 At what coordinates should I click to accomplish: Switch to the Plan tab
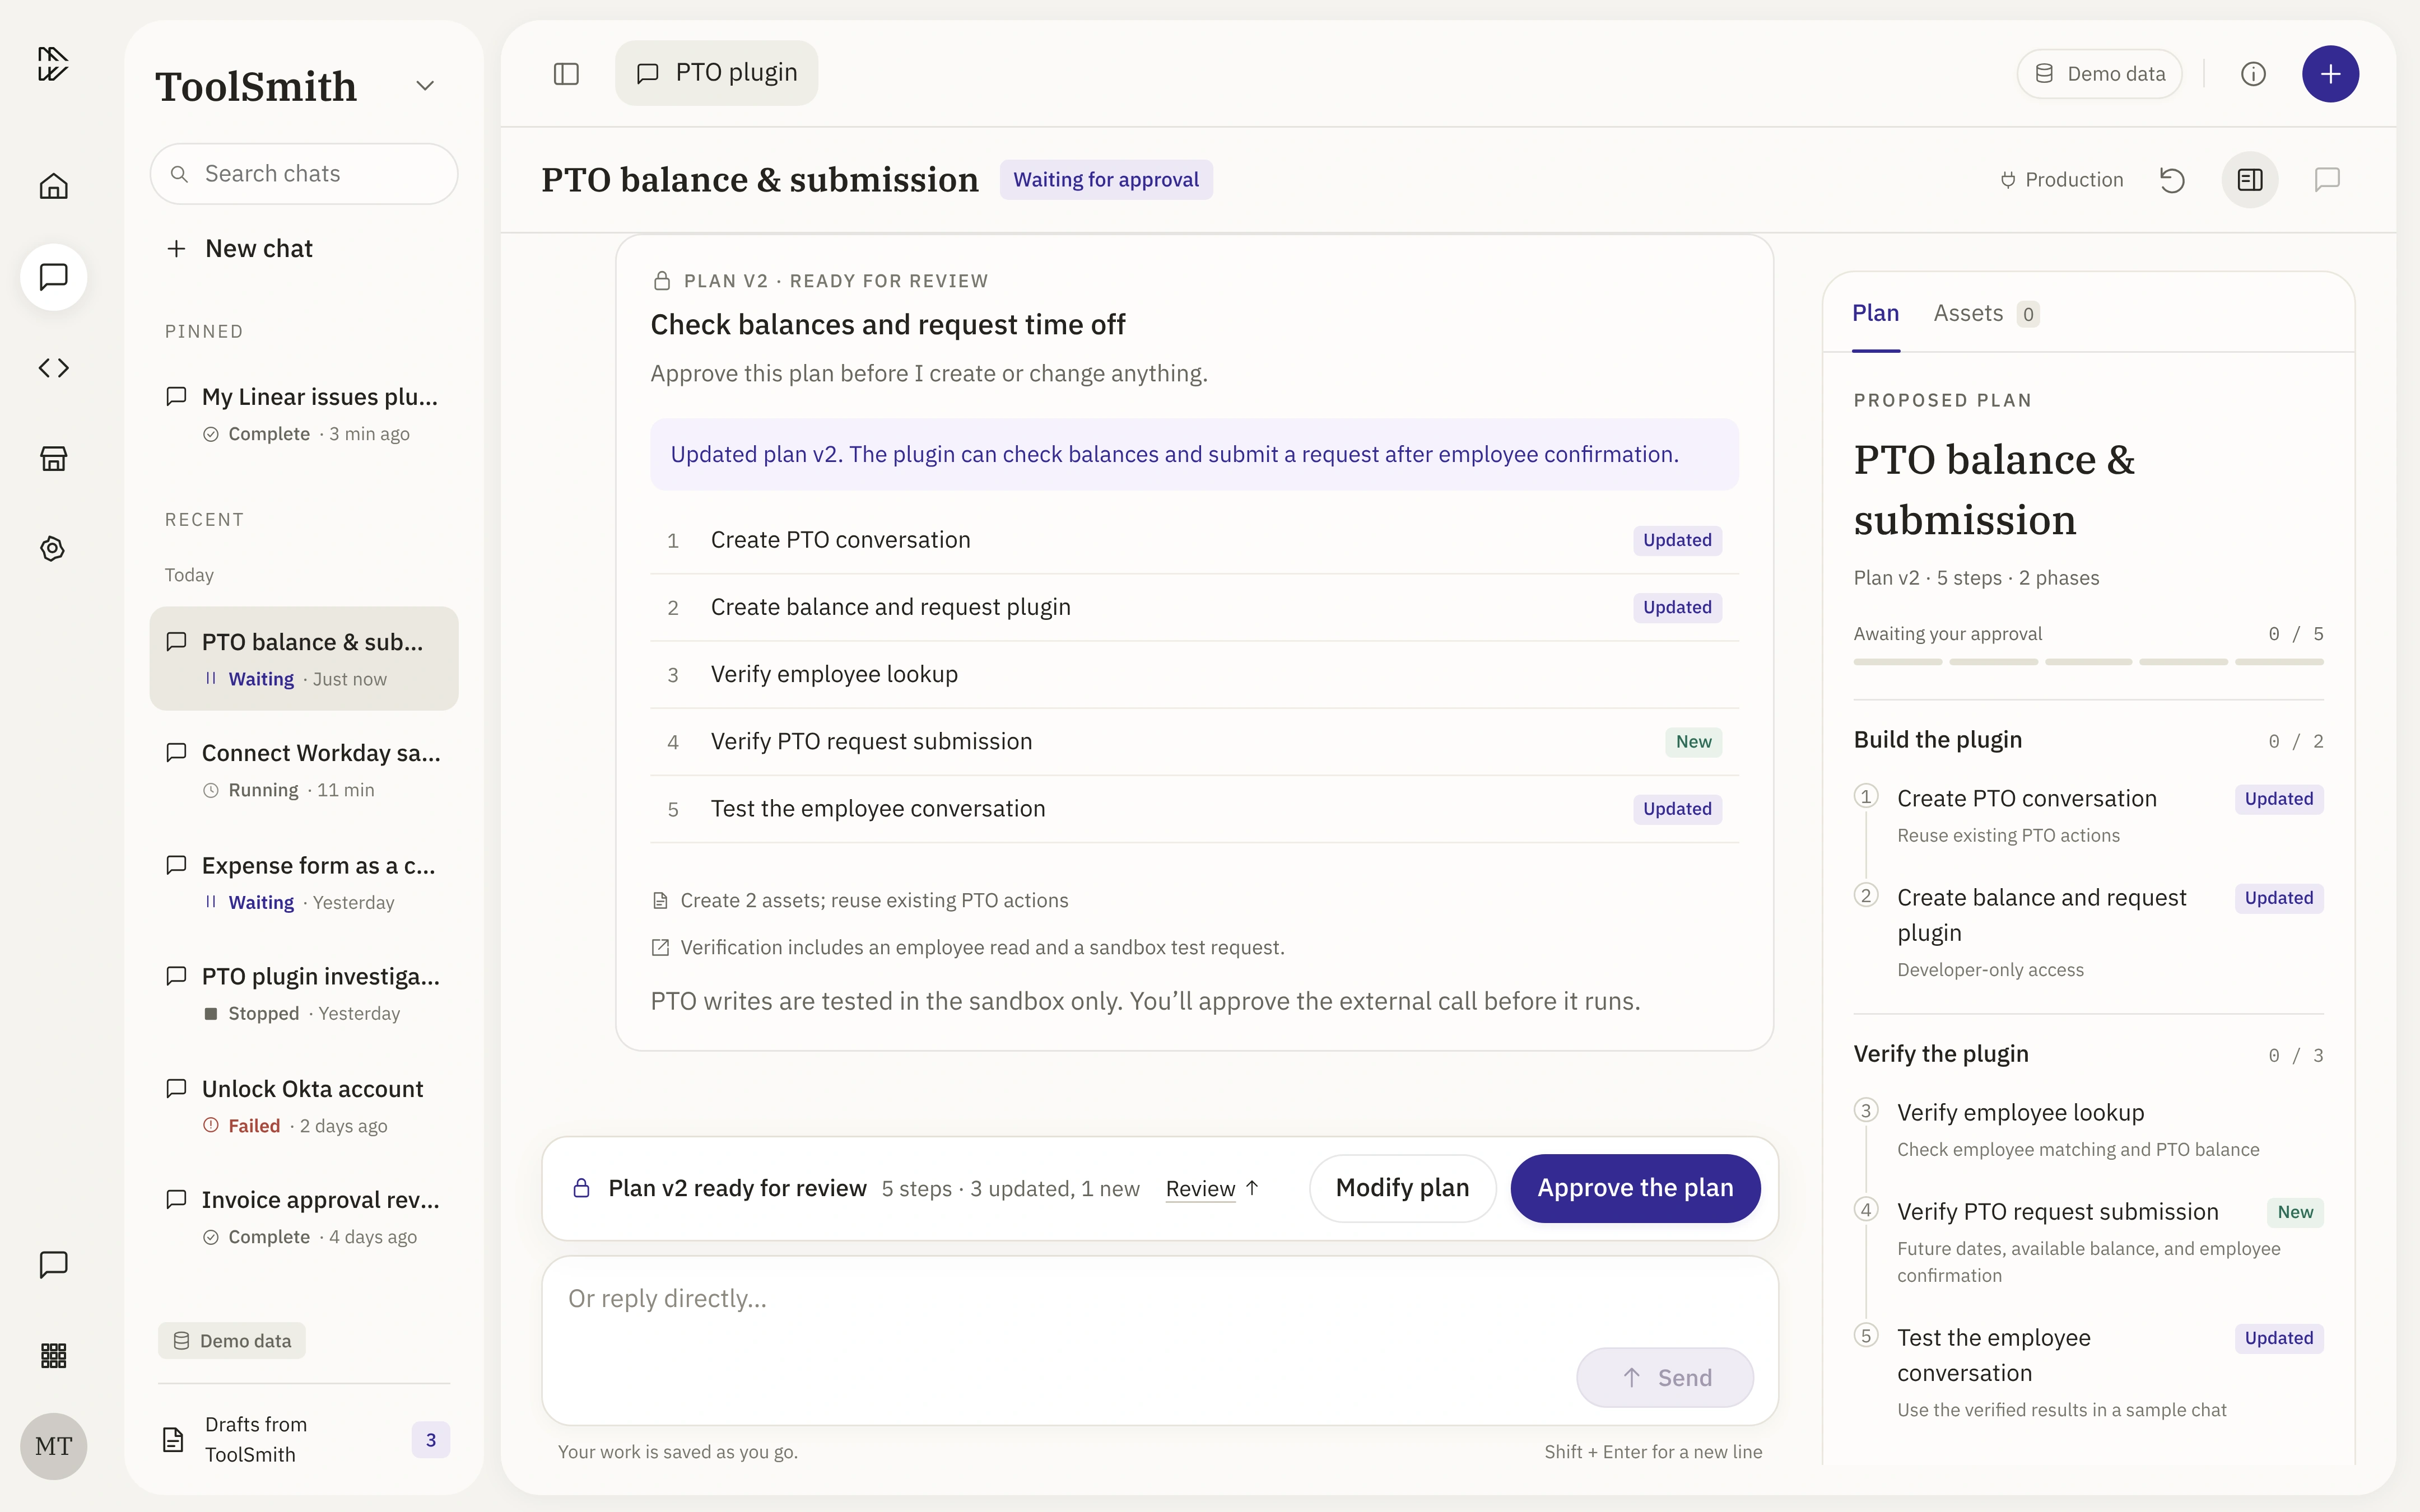tap(1875, 314)
